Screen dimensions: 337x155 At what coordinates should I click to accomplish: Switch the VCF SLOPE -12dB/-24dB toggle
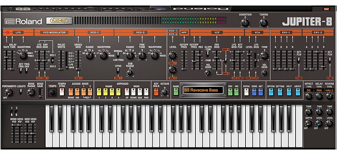208,54
